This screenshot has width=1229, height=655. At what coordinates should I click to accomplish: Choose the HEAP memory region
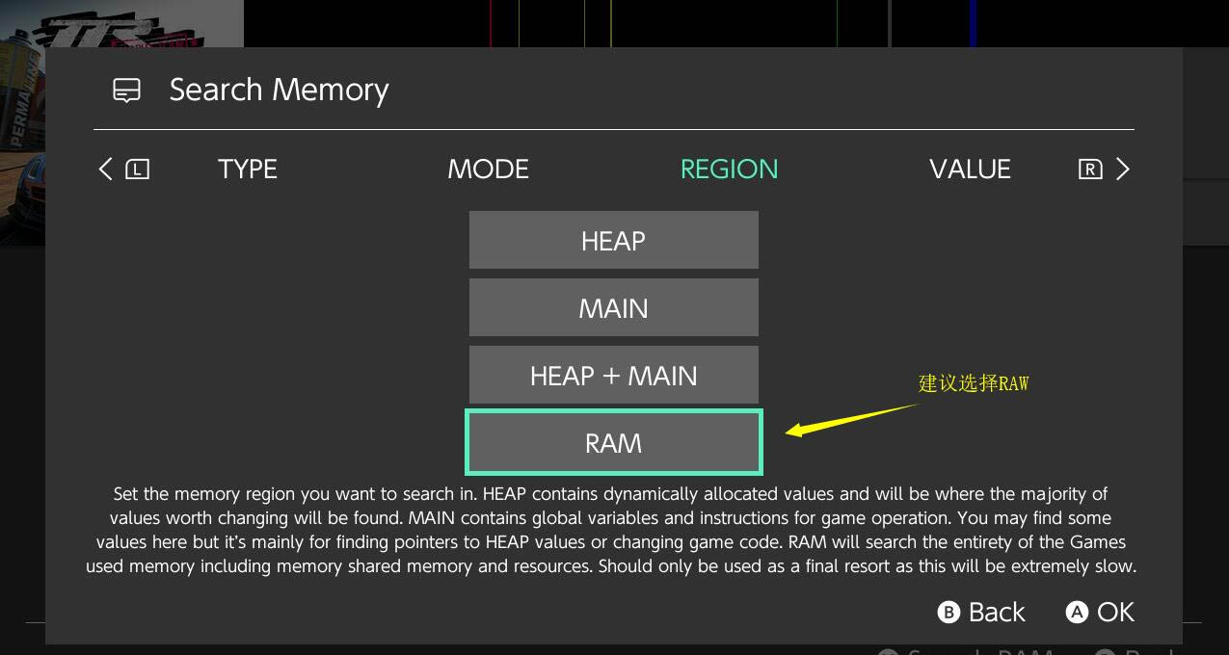pyautogui.click(x=613, y=241)
